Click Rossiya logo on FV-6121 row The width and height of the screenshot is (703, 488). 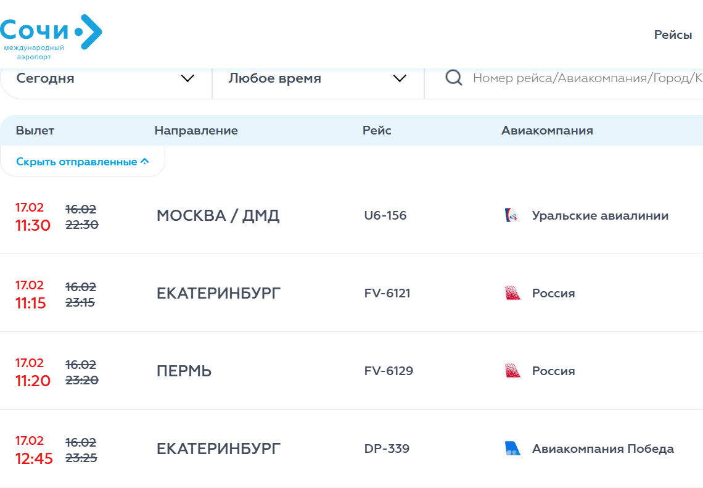pyautogui.click(x=512, y=294)
